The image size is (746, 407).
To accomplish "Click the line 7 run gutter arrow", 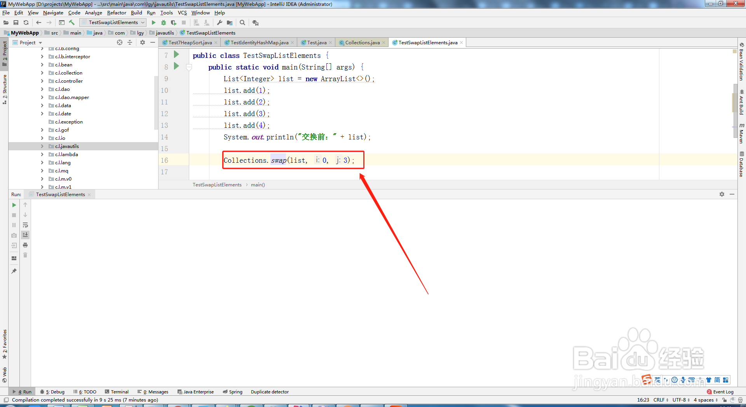I will [176, 54].
